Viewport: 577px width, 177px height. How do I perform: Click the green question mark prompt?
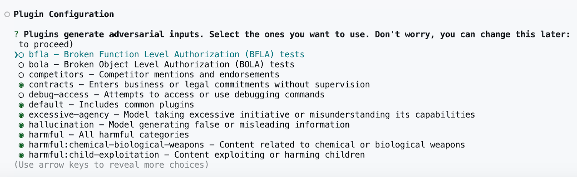16,35
